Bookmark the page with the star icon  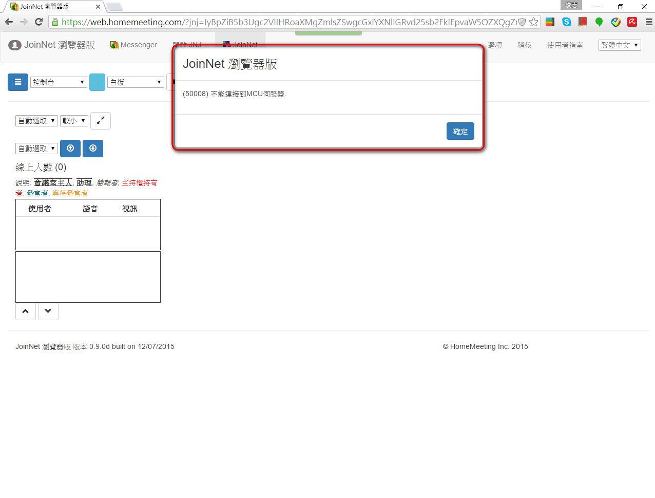(x=534, y=22)
